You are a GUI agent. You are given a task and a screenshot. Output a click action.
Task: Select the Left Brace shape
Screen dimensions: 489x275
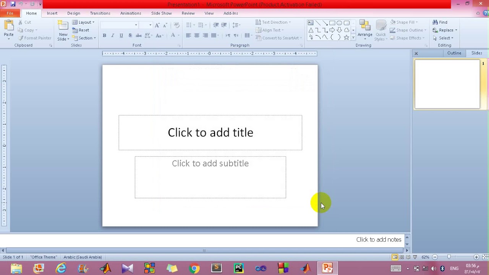point(332,37)
